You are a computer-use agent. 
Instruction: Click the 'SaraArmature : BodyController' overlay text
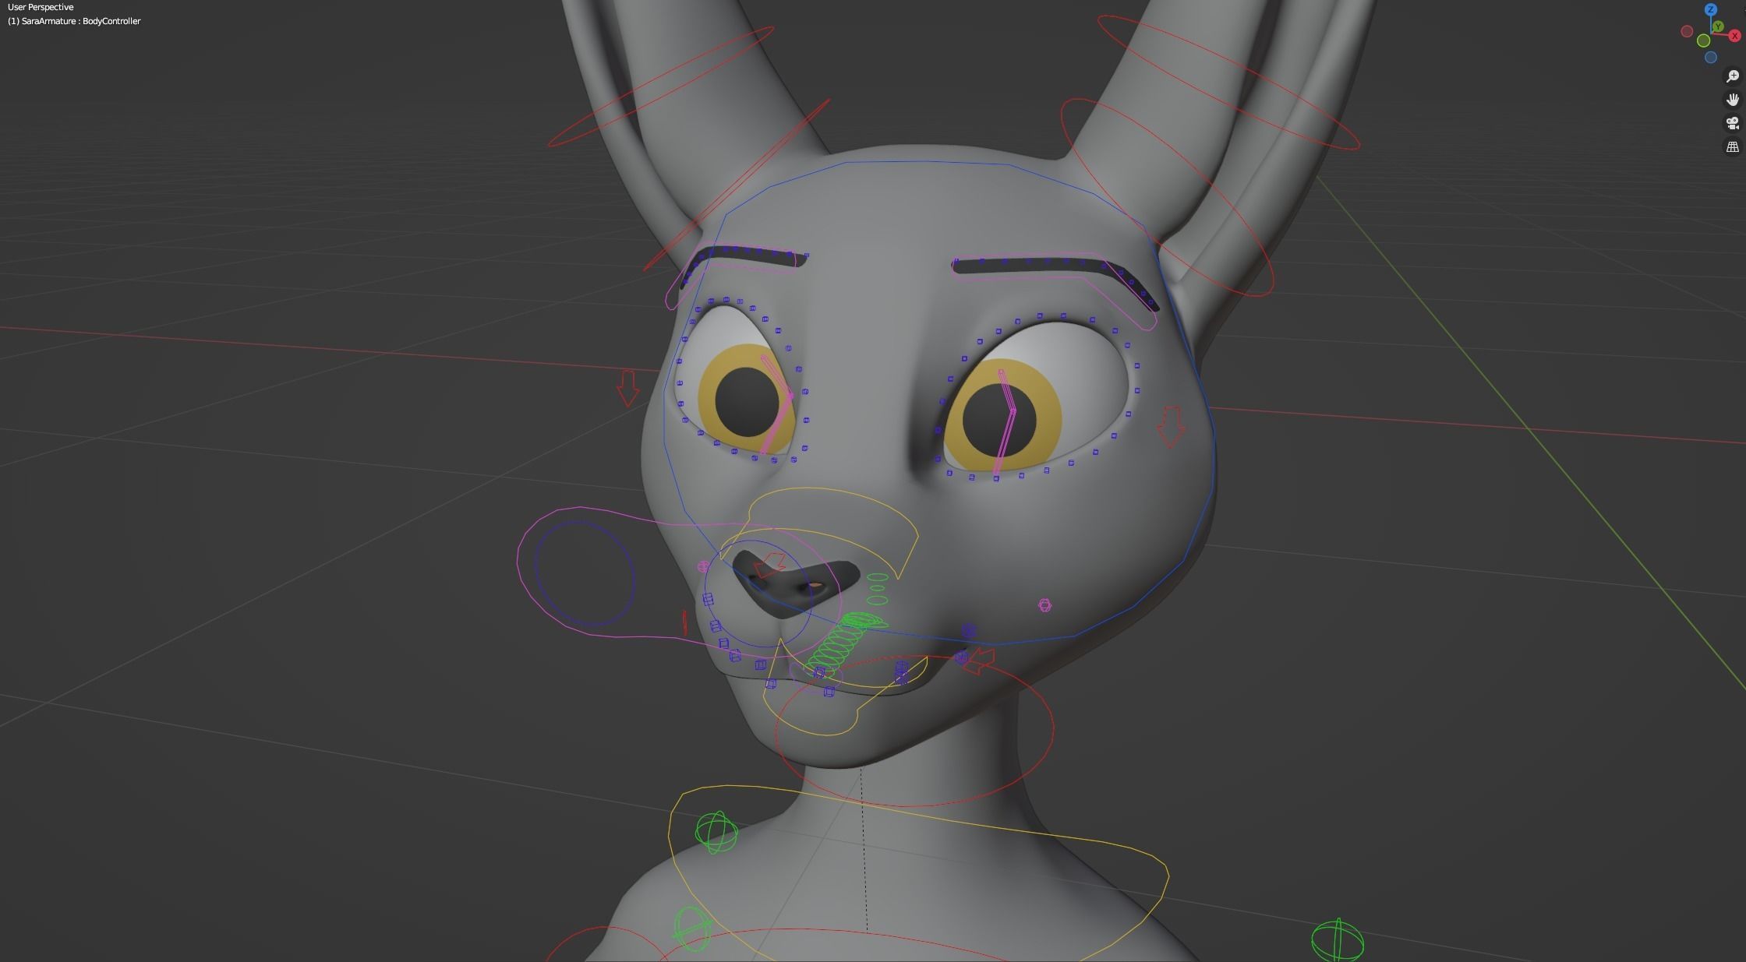point(81,21)
